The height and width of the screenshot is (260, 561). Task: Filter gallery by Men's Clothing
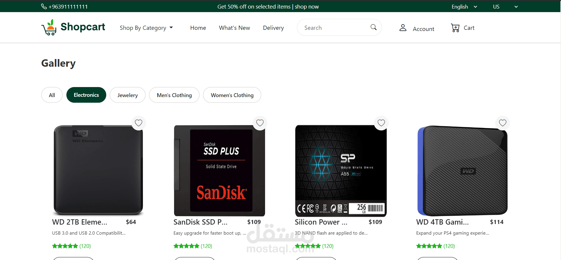[x=174, y=95]
